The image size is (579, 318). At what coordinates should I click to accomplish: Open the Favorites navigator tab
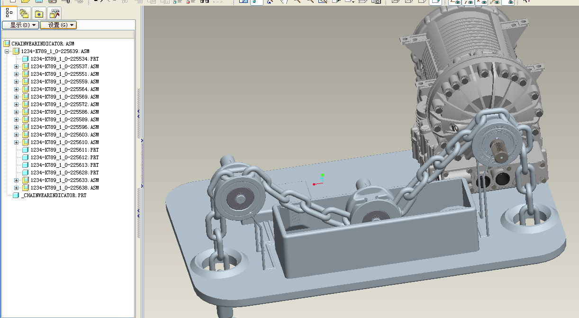click(x=39, y=13)
